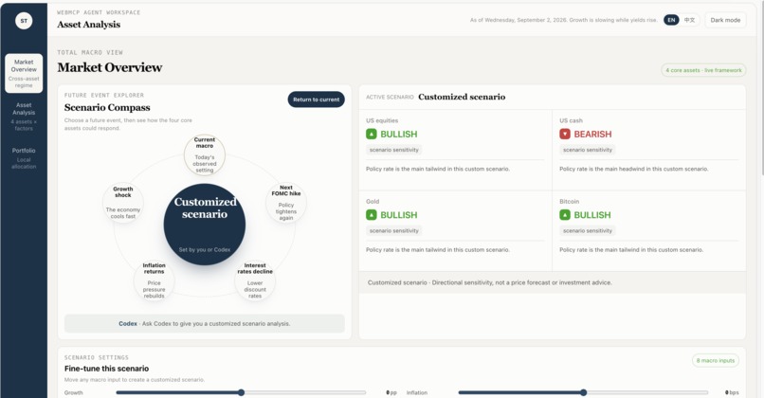Select the Interest rates decline scenario node
This screenshot has width=764, height=398.
[255, 281]
